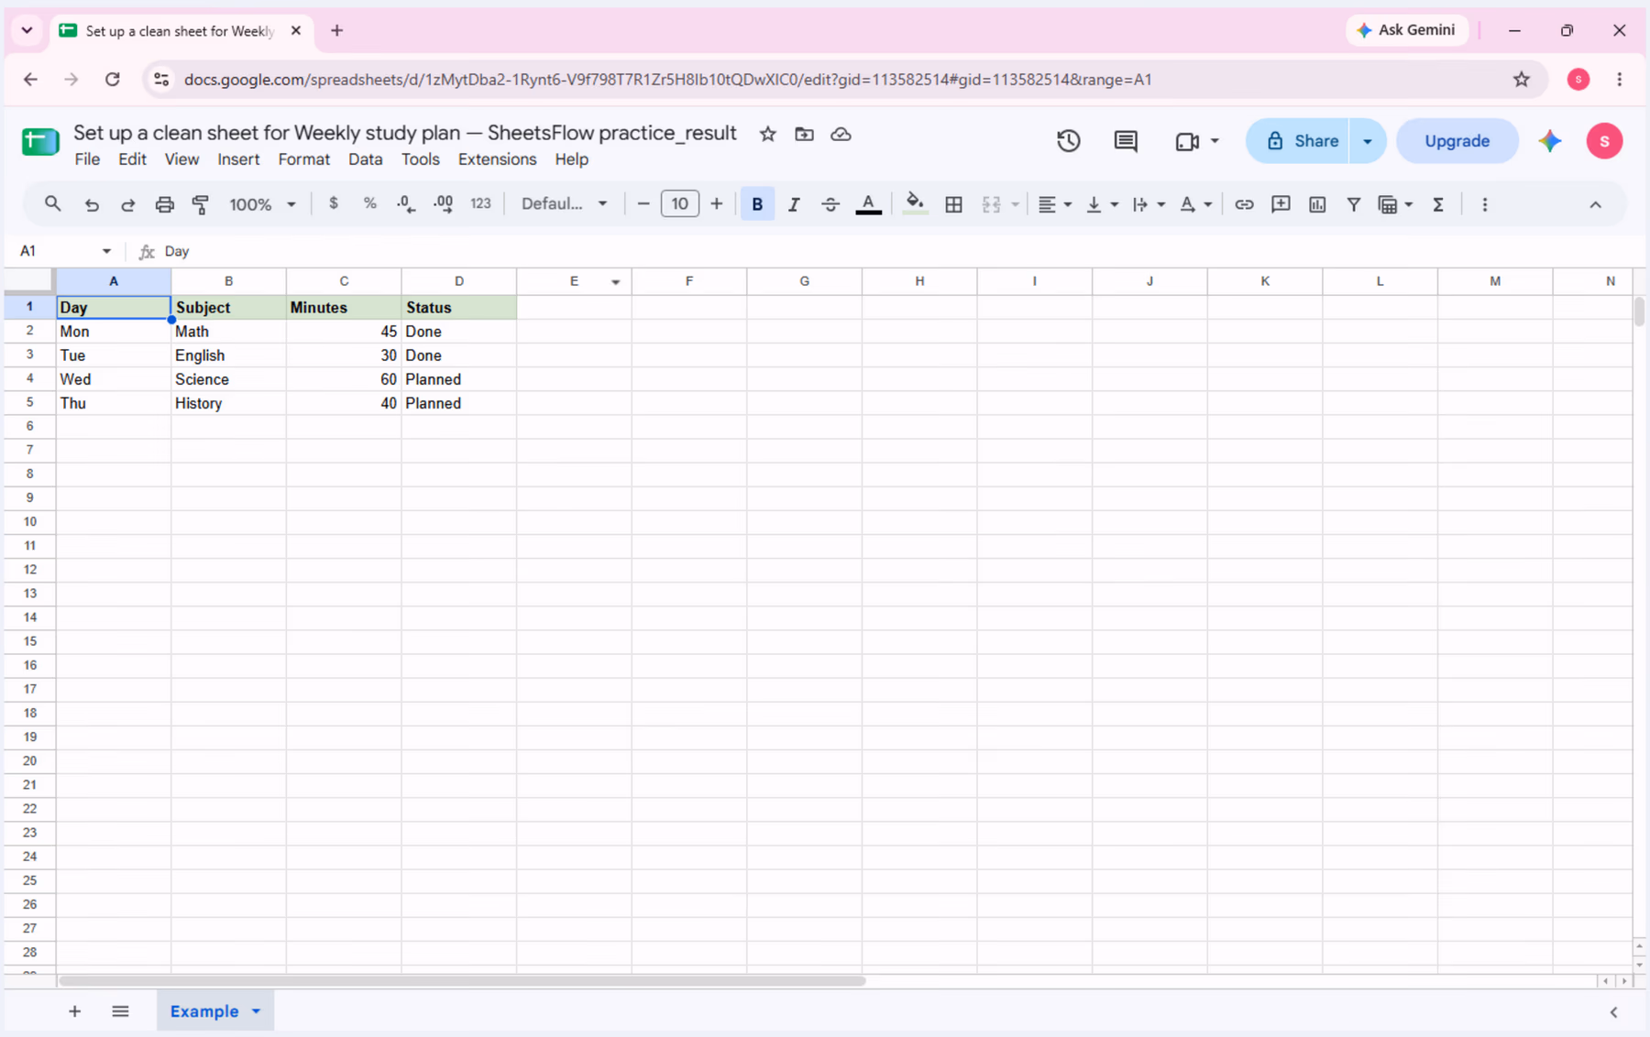
Task: Collapse the toolbar with chevron up
Action: coord(1595,204)
